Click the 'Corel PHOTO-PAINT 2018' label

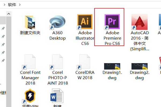[58, 78]
